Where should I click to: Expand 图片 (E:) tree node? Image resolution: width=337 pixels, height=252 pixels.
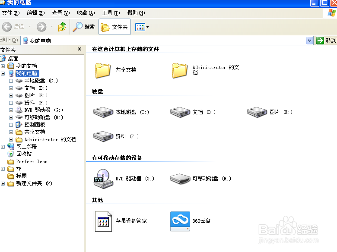(11, 95)
